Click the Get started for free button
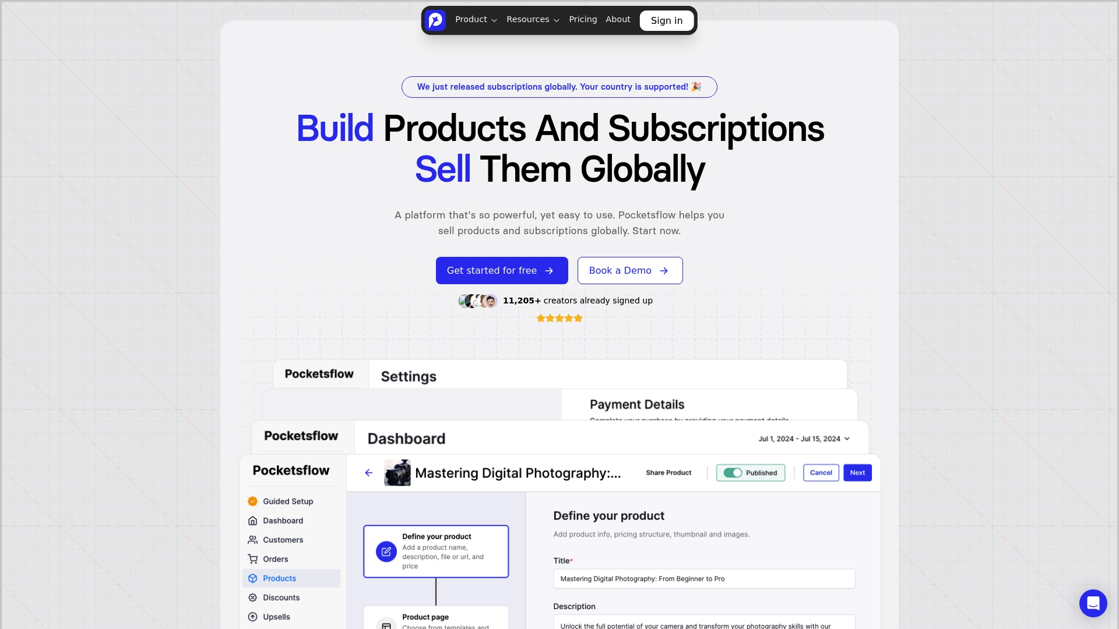 coord(501,270)
